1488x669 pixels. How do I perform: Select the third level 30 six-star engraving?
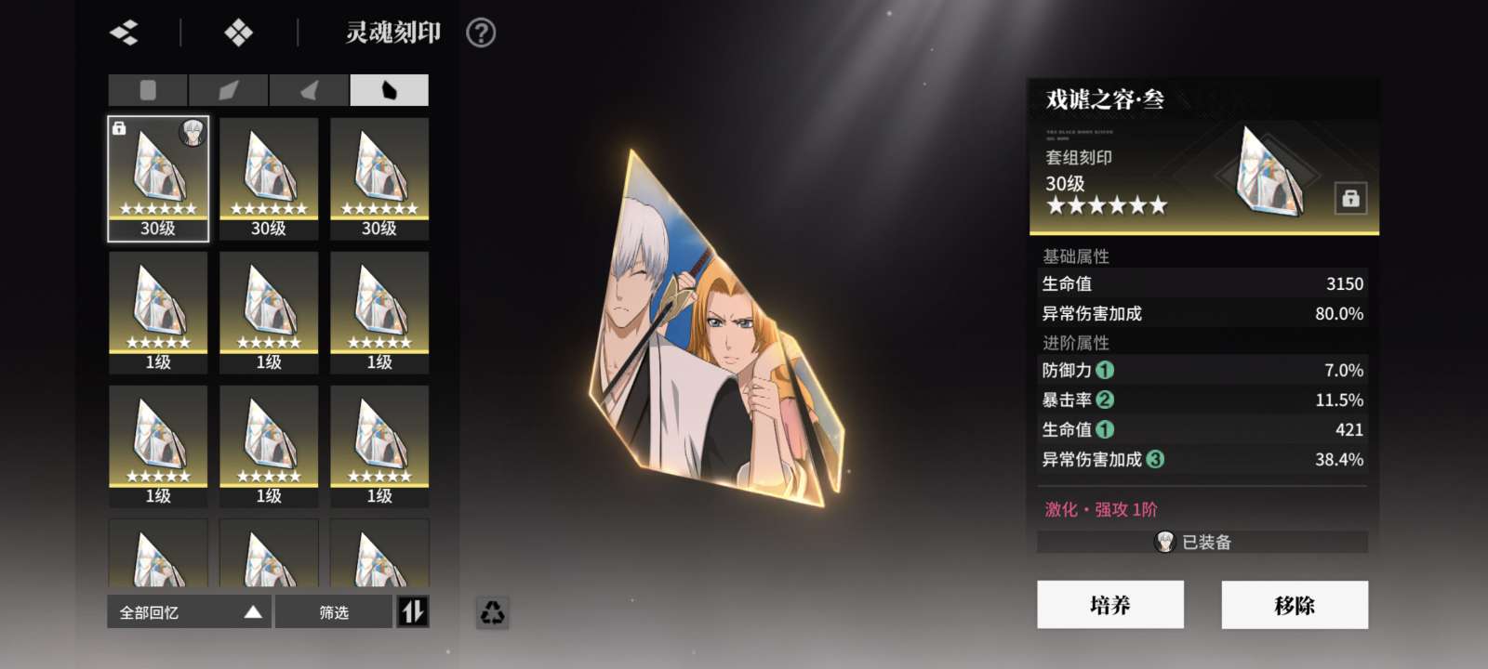(x=379, y=178)
